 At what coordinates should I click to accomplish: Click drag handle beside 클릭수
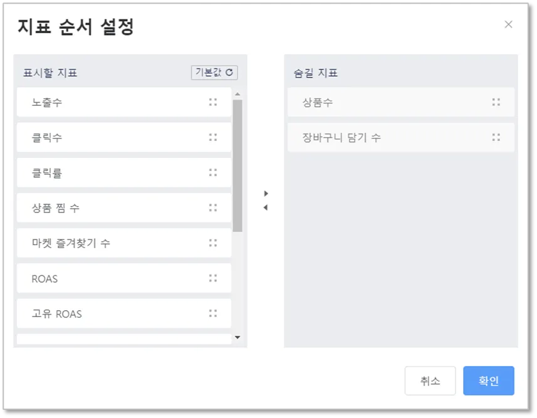pos(213,137)
